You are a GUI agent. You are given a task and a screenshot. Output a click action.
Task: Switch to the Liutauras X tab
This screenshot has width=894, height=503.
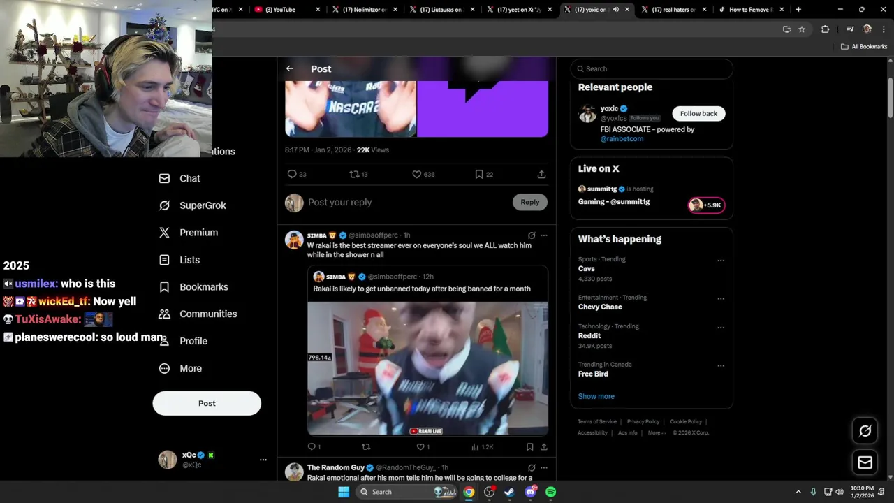[441, 9]
